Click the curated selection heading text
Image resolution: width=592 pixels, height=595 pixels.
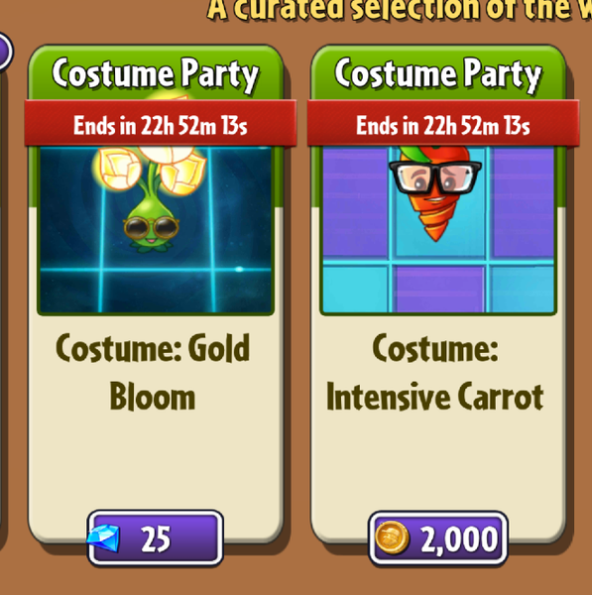coord(400,9)
